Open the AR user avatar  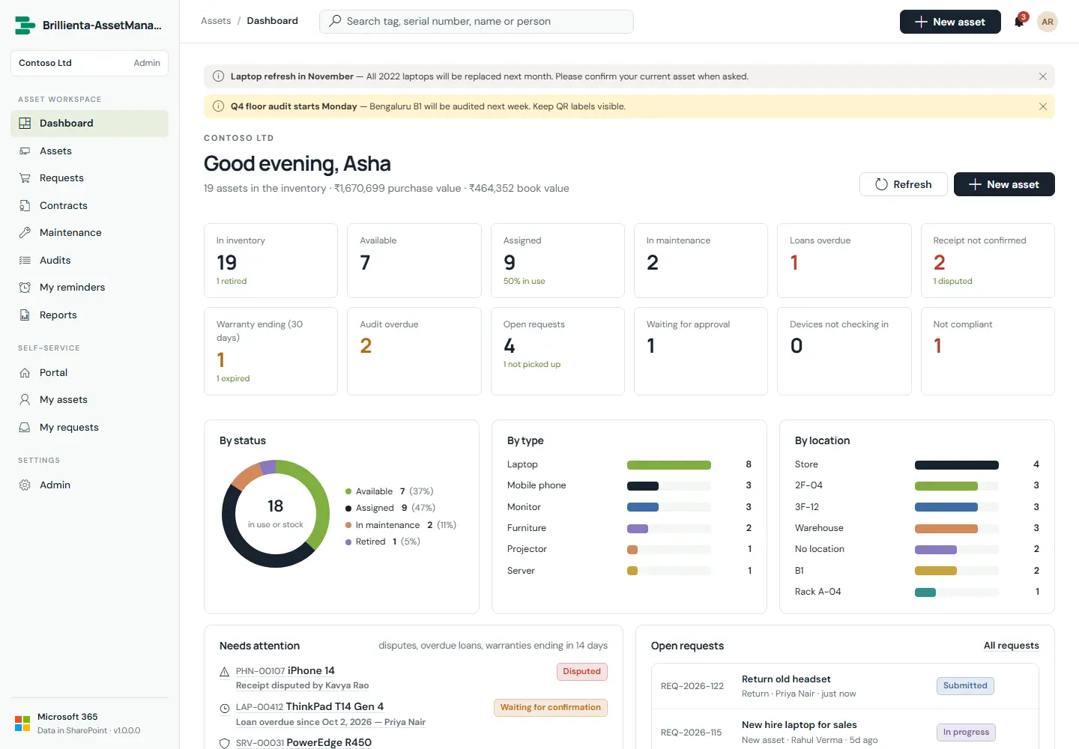click(1048, 22)
